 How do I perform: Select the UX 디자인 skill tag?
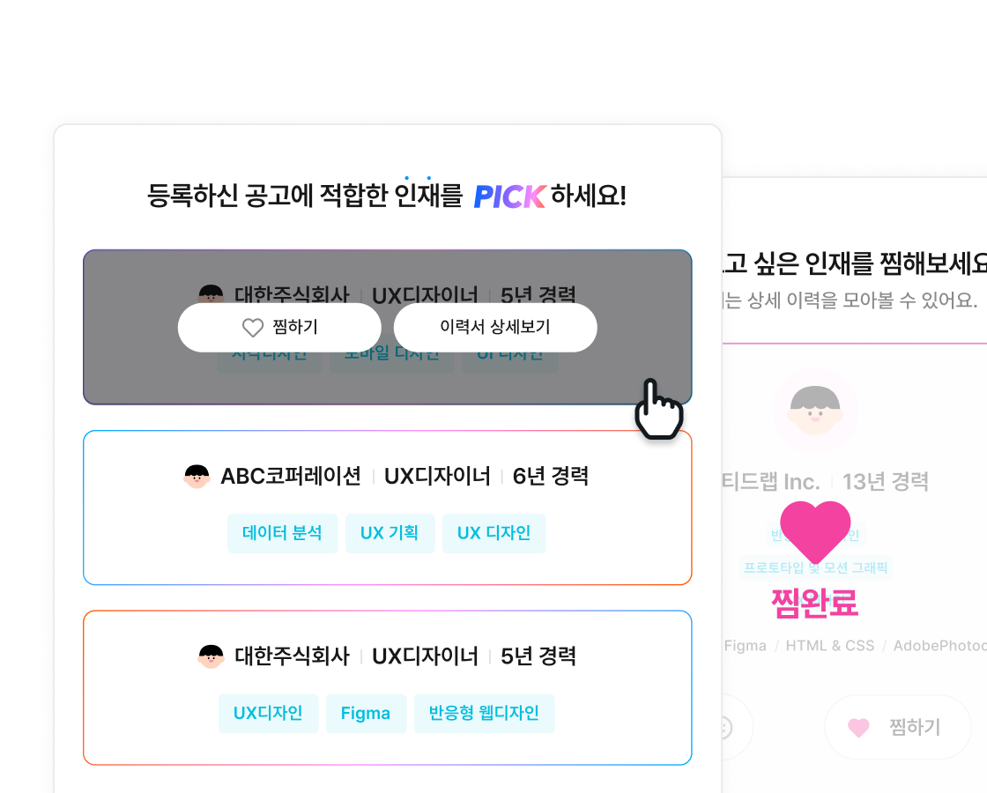(x=494, y=533)
